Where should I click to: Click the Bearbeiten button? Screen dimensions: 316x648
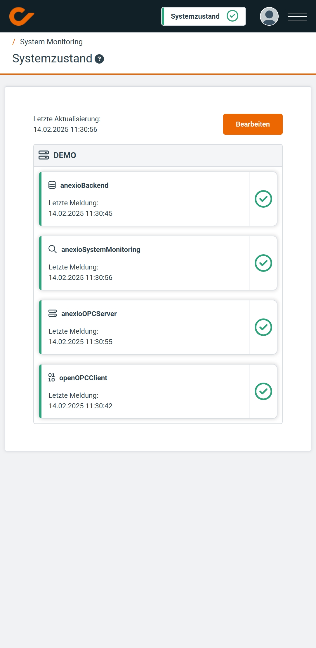click(x=253, y=124)
